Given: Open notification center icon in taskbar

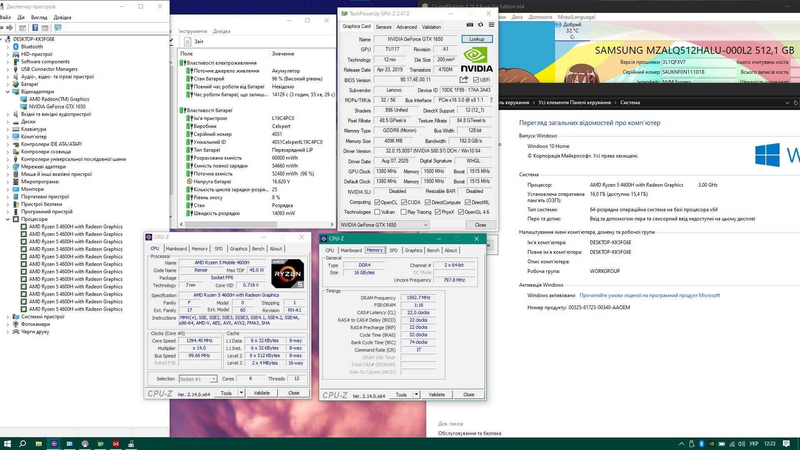Looking at the screenshot, I should [x=786, y=444].
